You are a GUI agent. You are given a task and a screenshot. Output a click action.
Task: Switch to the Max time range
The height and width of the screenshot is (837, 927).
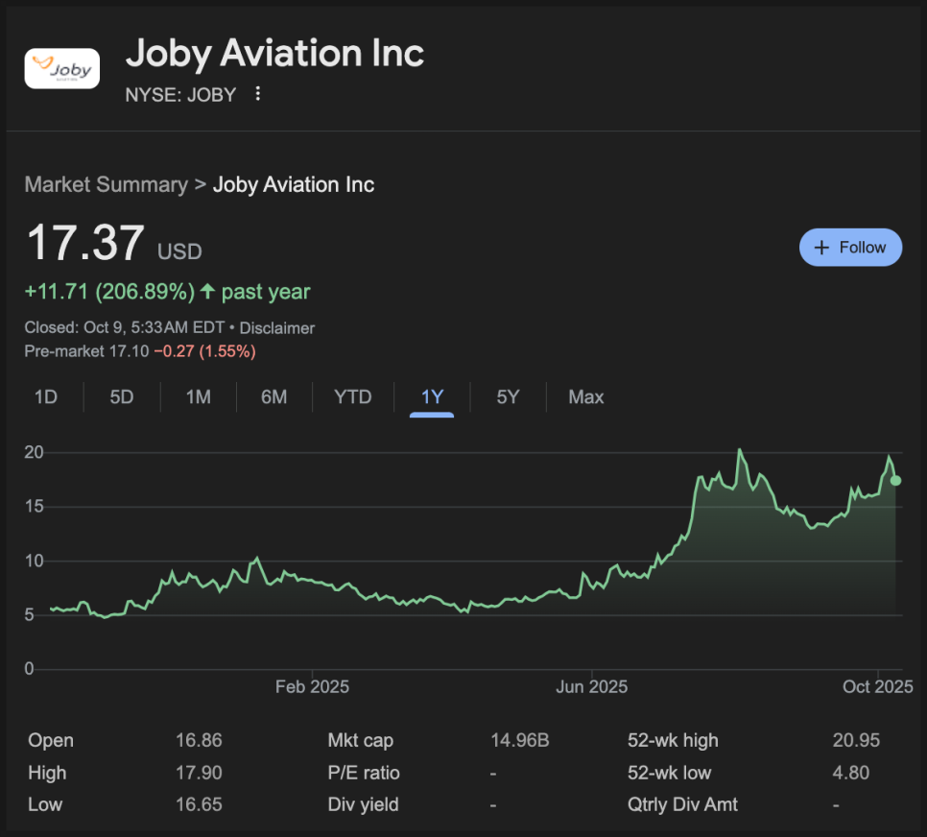coord(585,397)
